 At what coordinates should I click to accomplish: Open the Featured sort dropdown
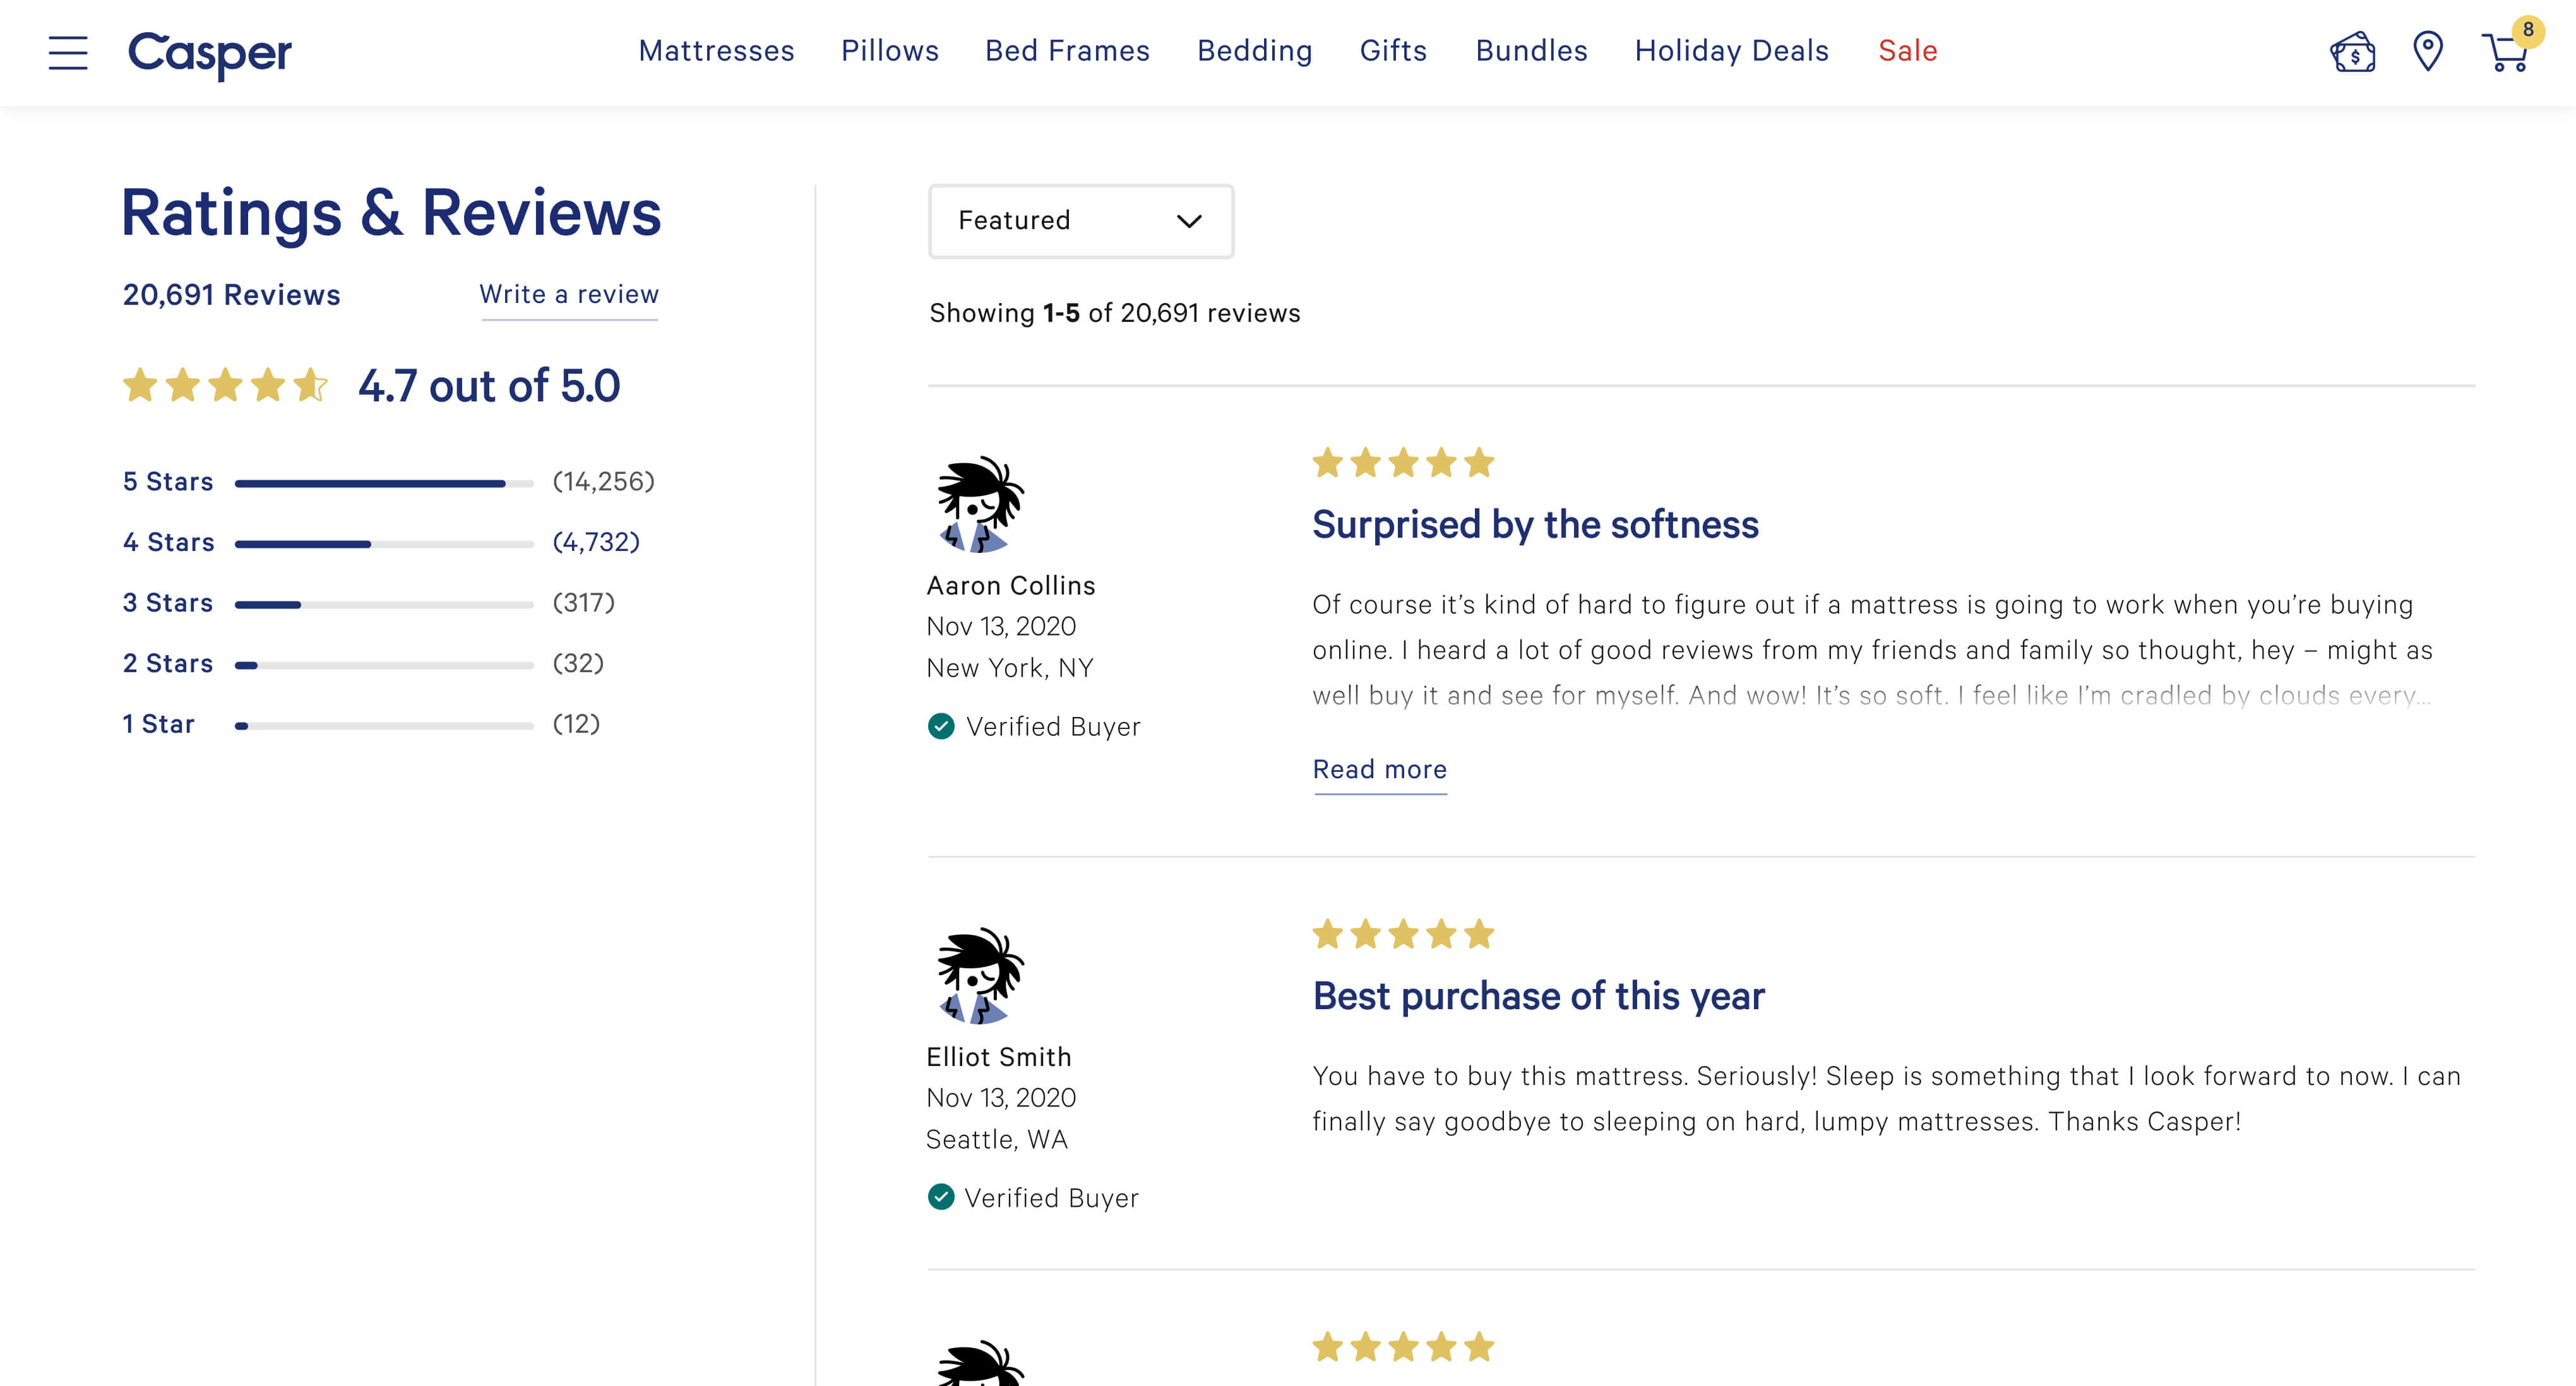tap(1080, 221)
